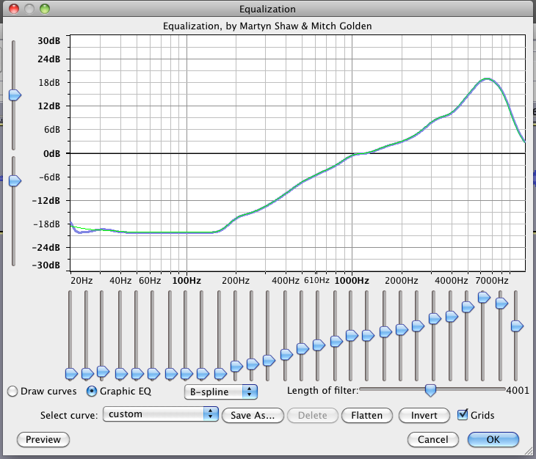Open the Select curve dropdown showing custom
This screenshot has height=459, width=536.
point(161,414)
